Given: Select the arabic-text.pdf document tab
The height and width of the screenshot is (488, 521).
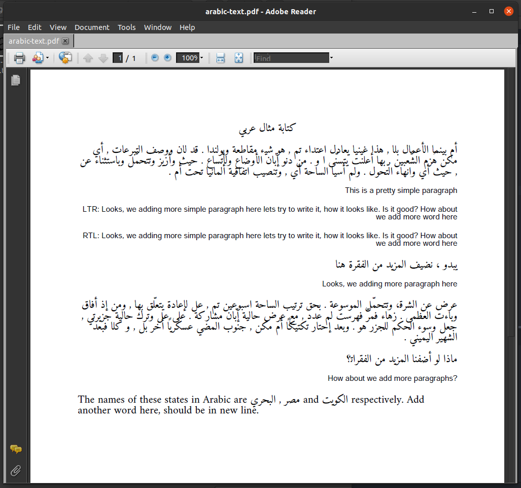Looking at the screenshot, I should tap(33, 41).
